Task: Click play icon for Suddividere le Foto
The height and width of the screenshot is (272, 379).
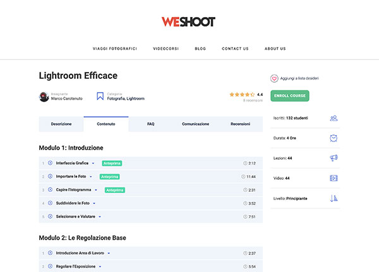Action: pos(50,203)
